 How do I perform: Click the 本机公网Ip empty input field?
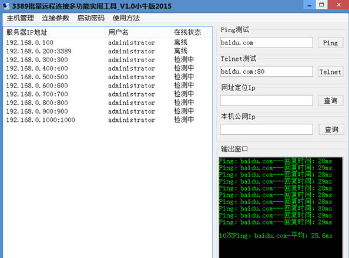(266, 130)
